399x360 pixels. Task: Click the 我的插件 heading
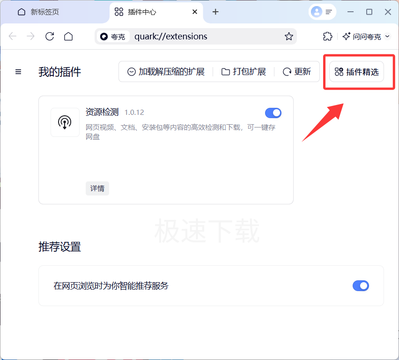[60, 72]
